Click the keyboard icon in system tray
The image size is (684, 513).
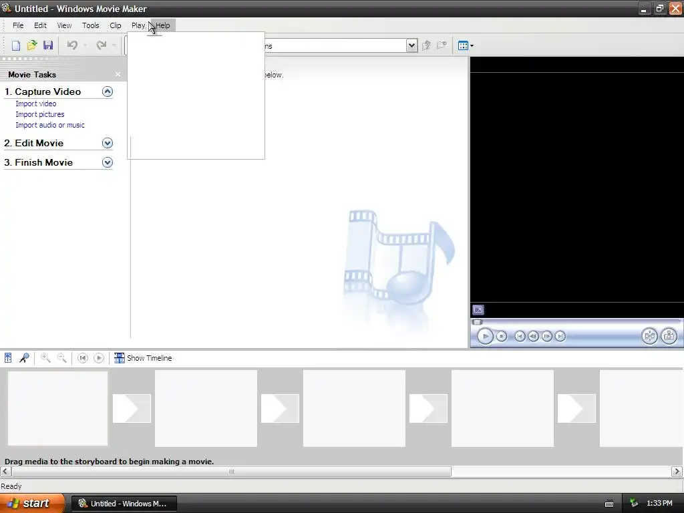[609, 504]
